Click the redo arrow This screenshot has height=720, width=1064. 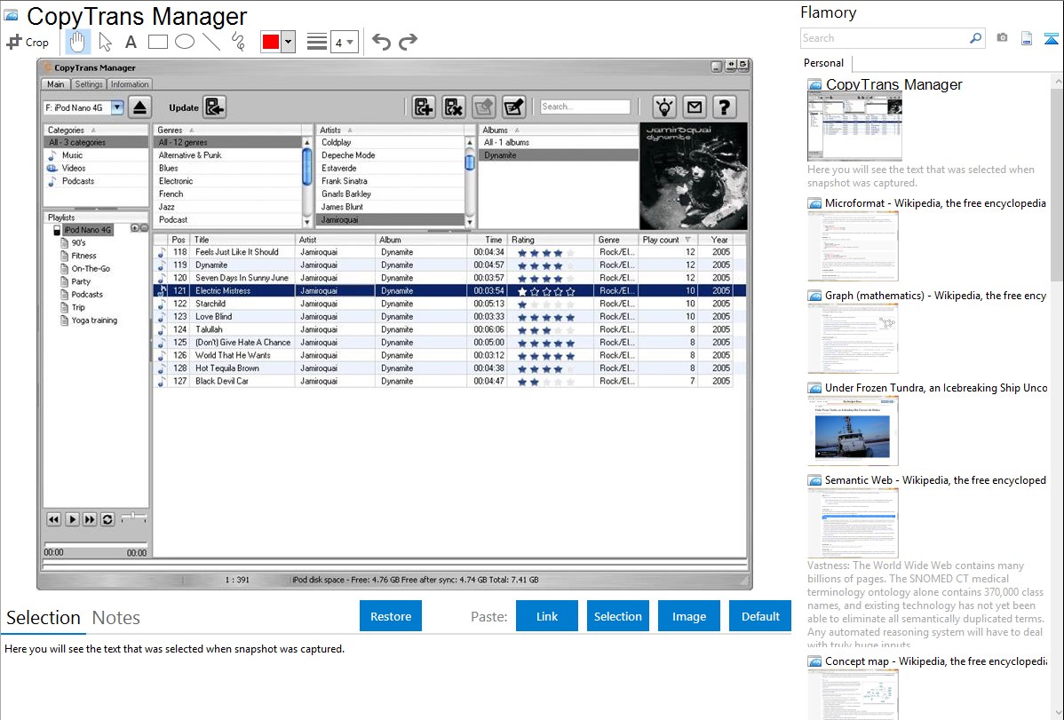pos(408,42)
